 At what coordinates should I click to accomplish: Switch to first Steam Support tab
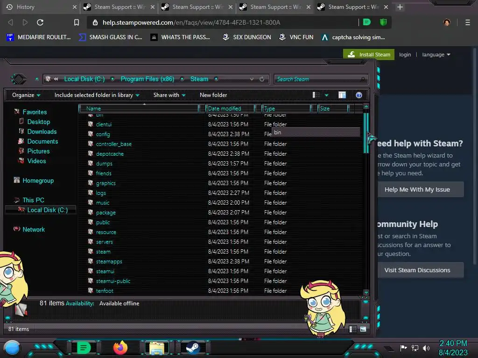[x=119, y=7]
